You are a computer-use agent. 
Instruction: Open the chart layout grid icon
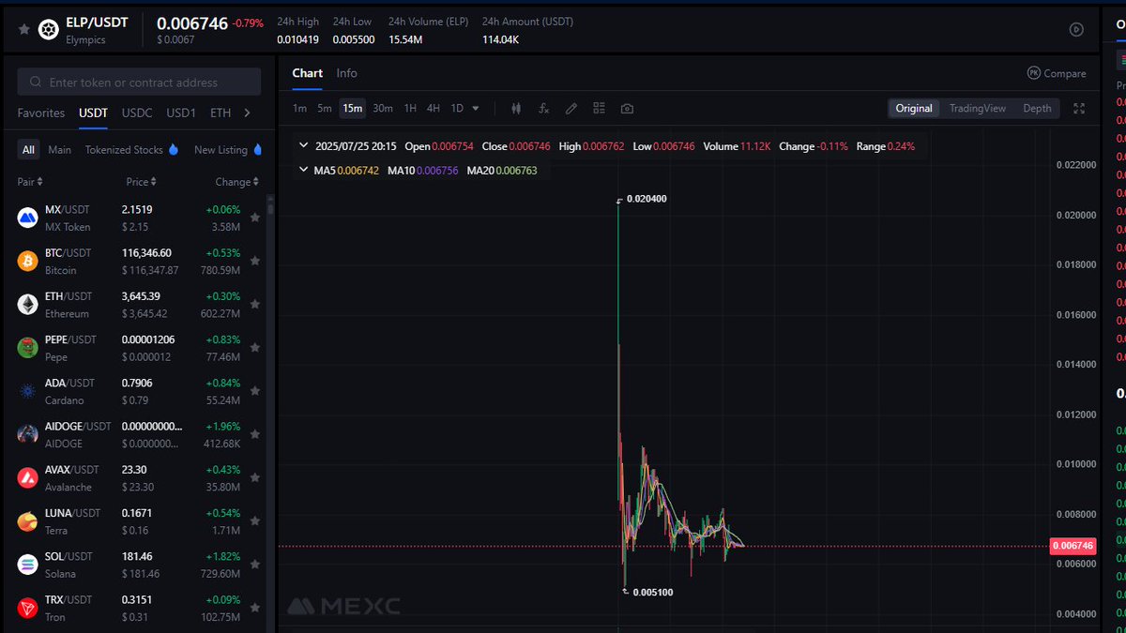[x=599, y=108]
